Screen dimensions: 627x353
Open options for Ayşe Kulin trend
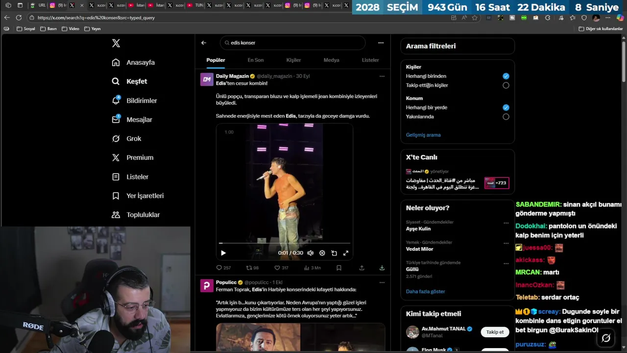pos(506,223)
